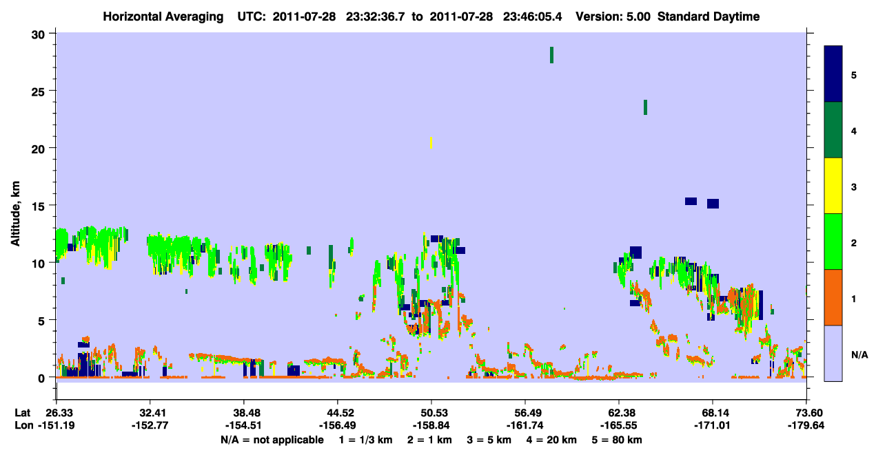Click the altitude tick label 0
Viewport: 896px width, 459px height.
[43, 377]
